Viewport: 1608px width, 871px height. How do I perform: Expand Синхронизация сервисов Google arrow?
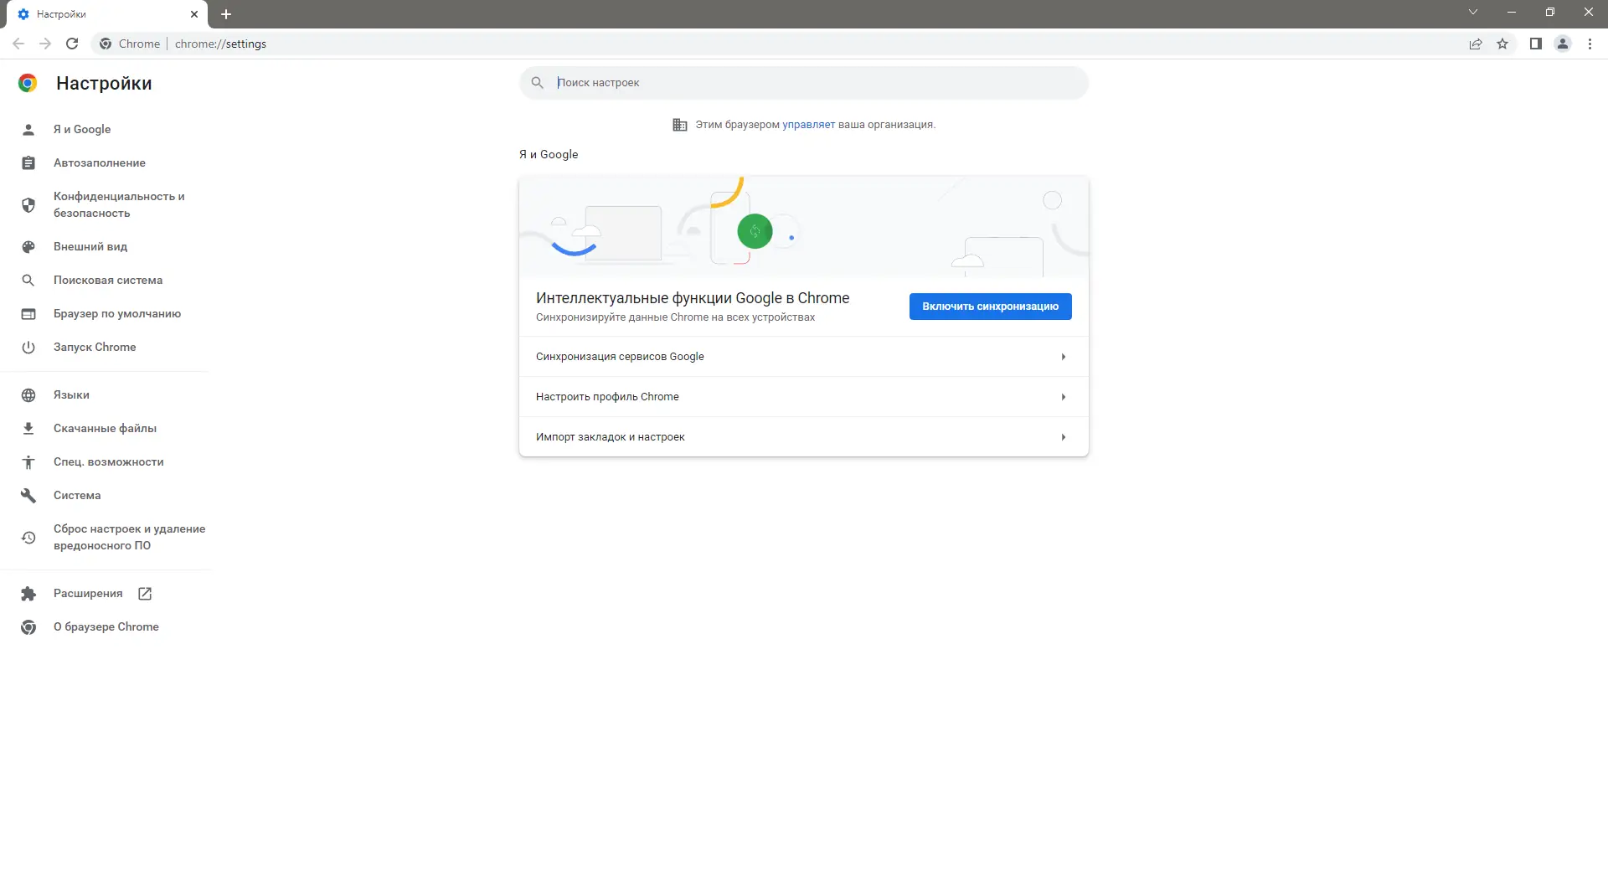click(x=1064, y=357)
